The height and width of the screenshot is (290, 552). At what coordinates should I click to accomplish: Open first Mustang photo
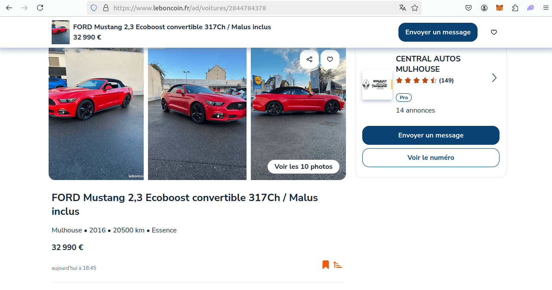[96, 114]
